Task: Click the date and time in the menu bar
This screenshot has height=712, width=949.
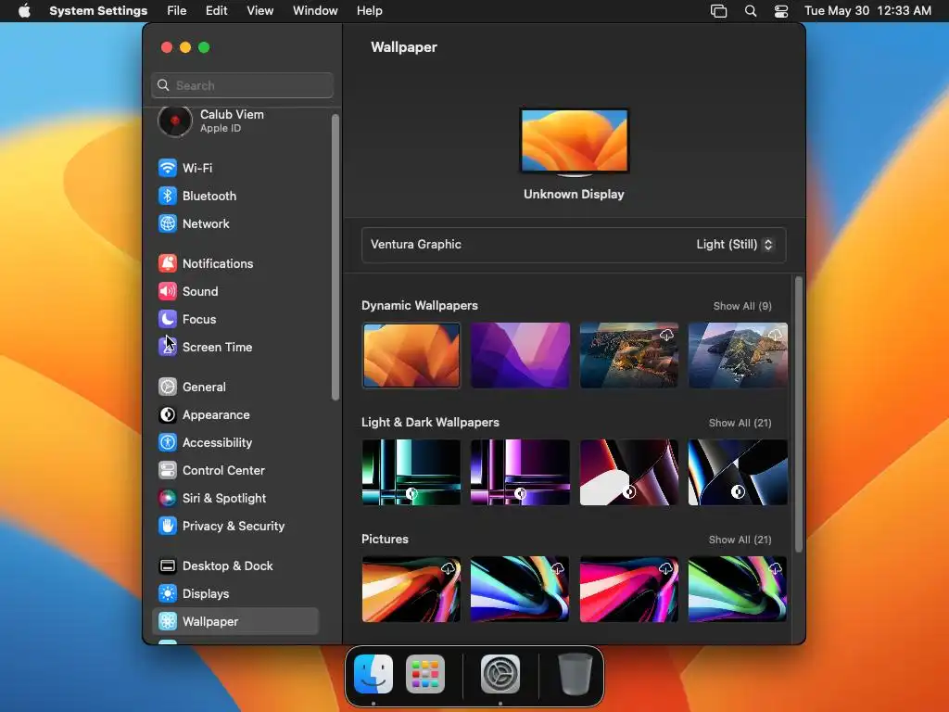Action: tap(867, 11)
